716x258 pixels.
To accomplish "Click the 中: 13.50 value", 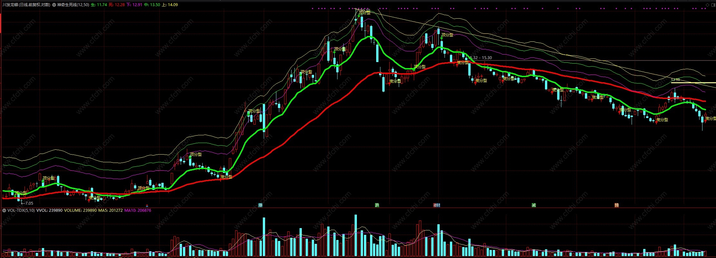I will click(152, 5).
